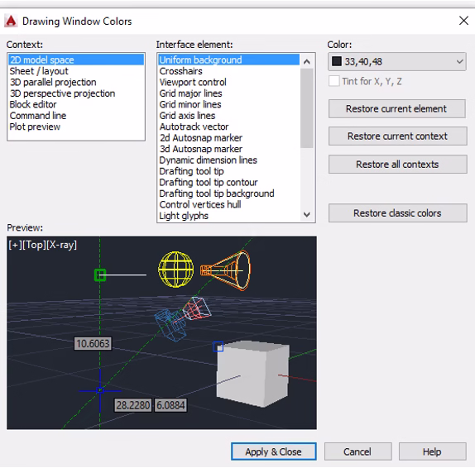Click Restore all contexts button

(397, 165)
